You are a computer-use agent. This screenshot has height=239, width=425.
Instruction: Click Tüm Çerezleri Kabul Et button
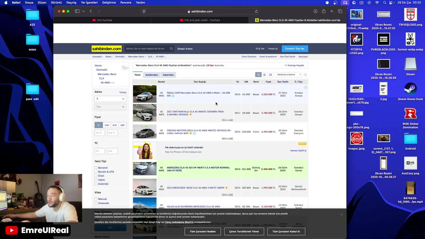tap(286, 231)
